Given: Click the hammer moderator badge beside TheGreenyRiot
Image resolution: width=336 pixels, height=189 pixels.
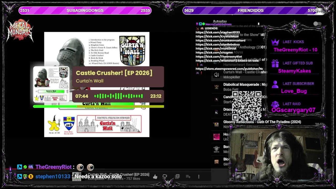Looking at the screenshot, I should 19,167.
